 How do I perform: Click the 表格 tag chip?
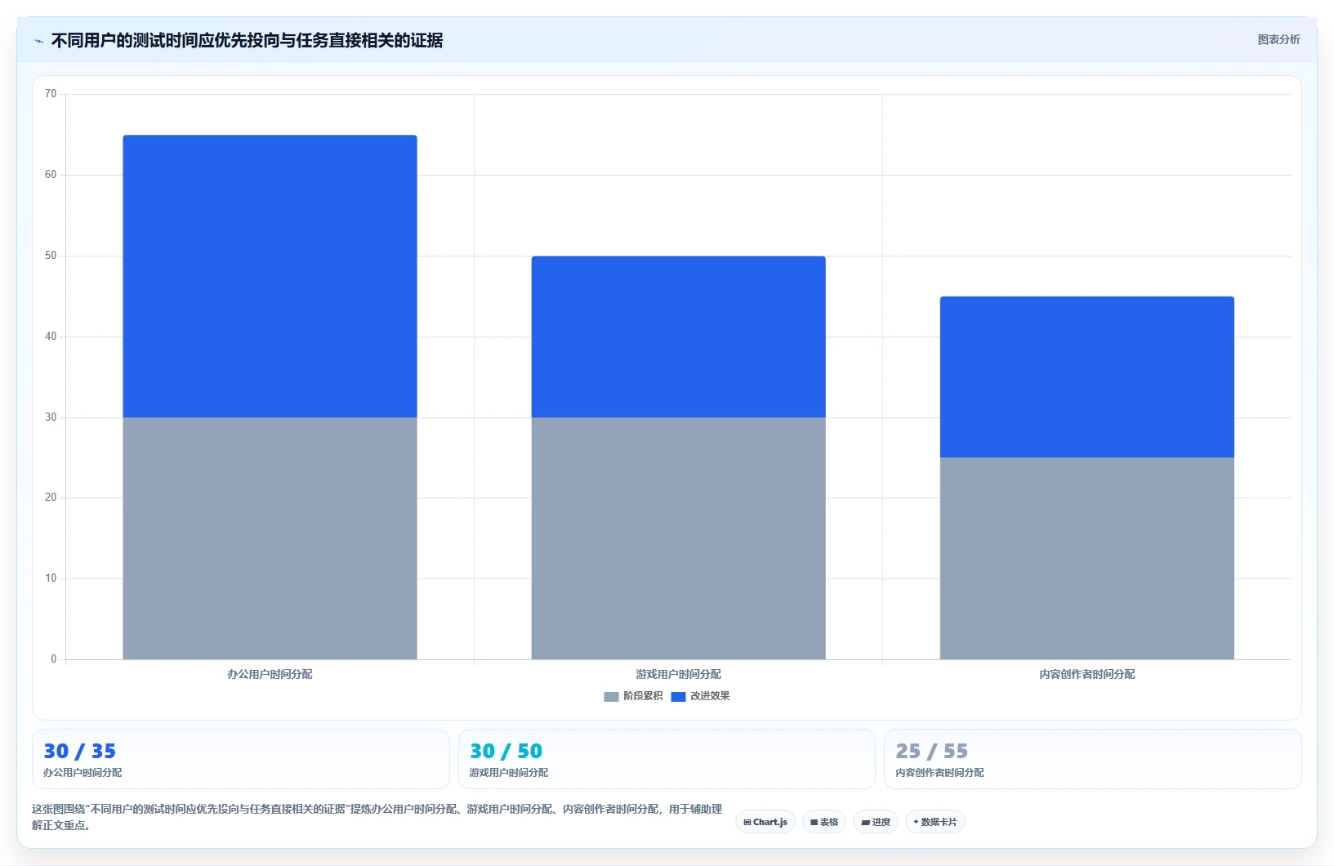click(824, 822)
